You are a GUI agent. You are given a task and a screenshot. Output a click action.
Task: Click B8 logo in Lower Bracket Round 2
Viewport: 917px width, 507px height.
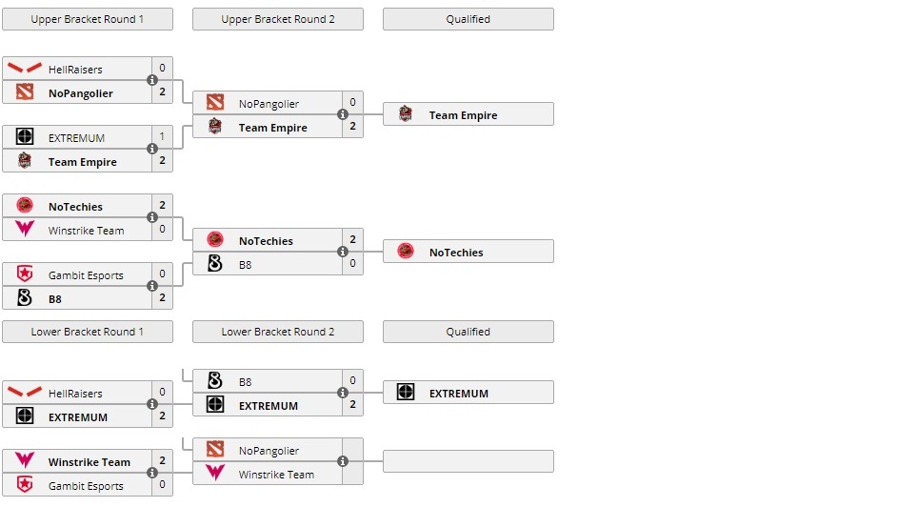point(215,380)
